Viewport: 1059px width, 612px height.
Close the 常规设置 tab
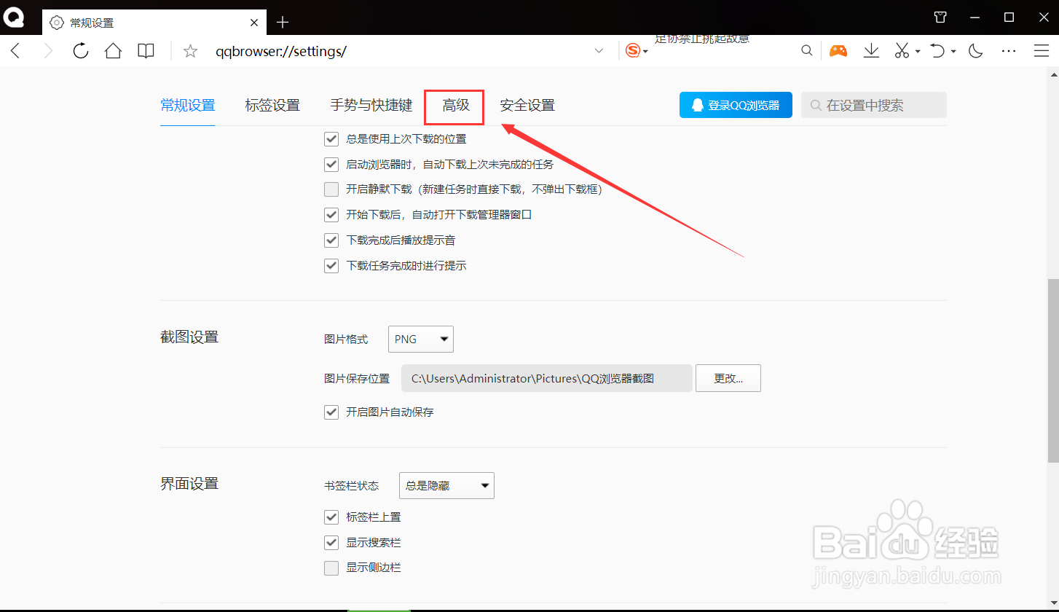pos(253,23)
